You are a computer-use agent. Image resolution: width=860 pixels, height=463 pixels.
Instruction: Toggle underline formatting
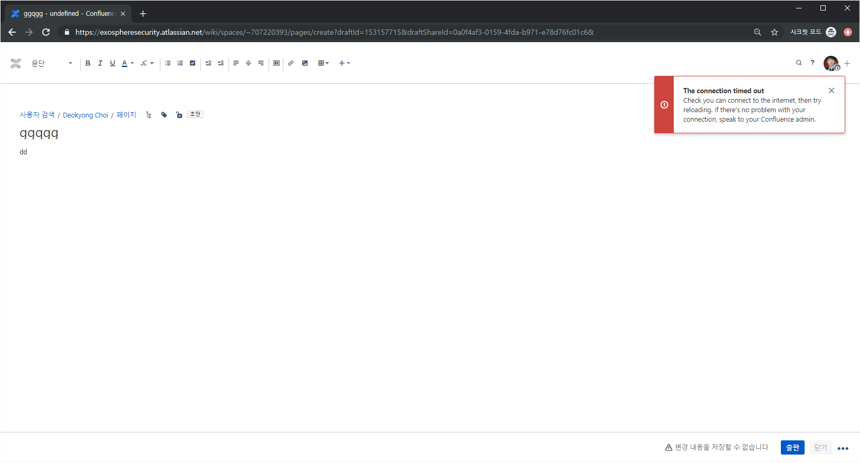112,63
